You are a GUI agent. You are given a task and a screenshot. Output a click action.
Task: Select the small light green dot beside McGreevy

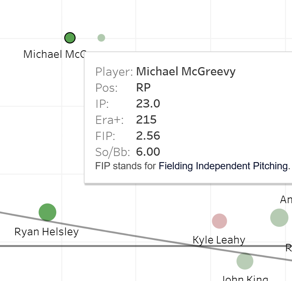[101, 38]
